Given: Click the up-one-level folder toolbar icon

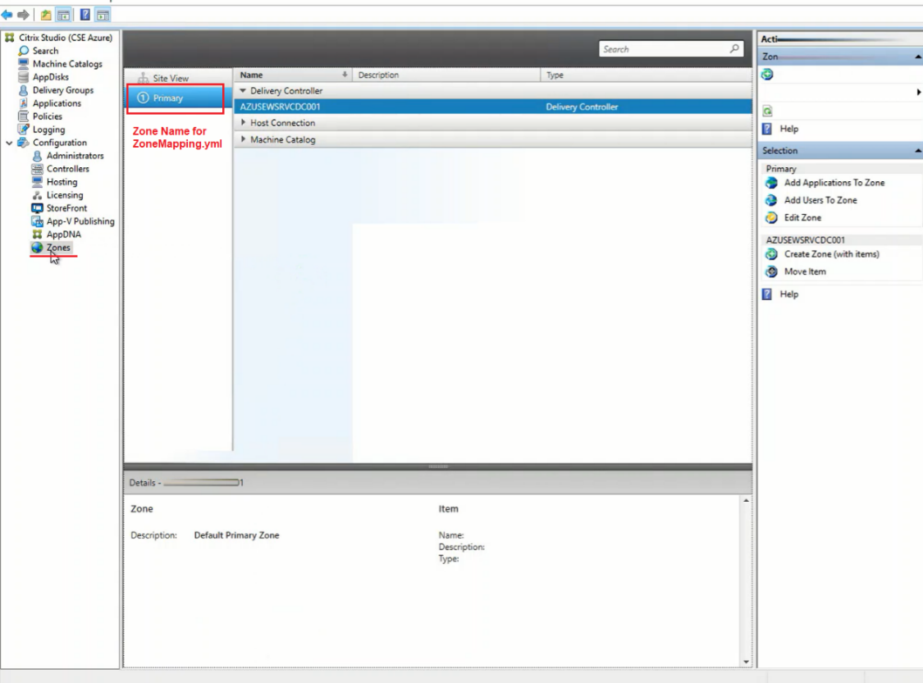Looking at the screenshot, I should coord(45,16).
